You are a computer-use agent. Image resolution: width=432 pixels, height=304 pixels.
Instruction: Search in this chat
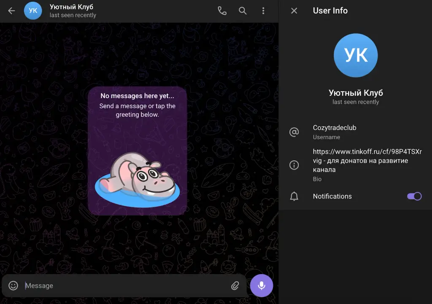point(243,11)
